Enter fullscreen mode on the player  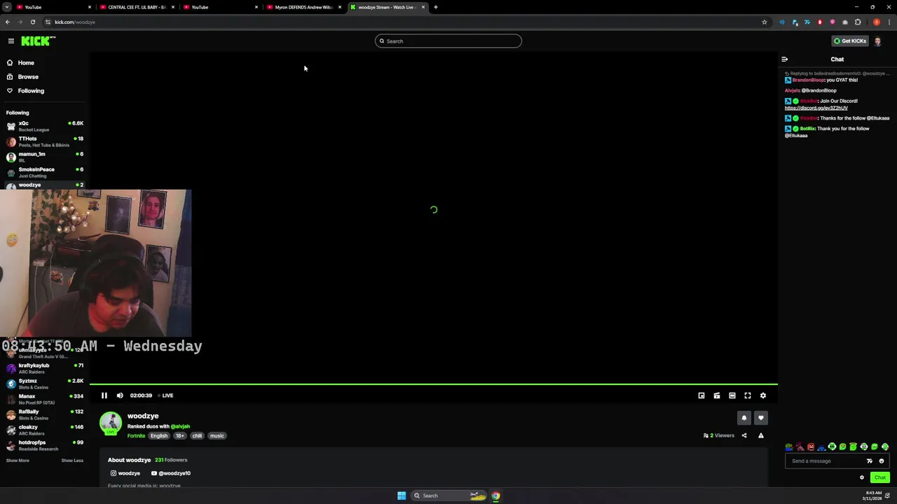[748, 395]
